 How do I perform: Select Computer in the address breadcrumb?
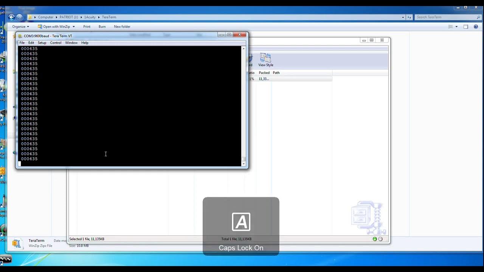tap(46, 17)
